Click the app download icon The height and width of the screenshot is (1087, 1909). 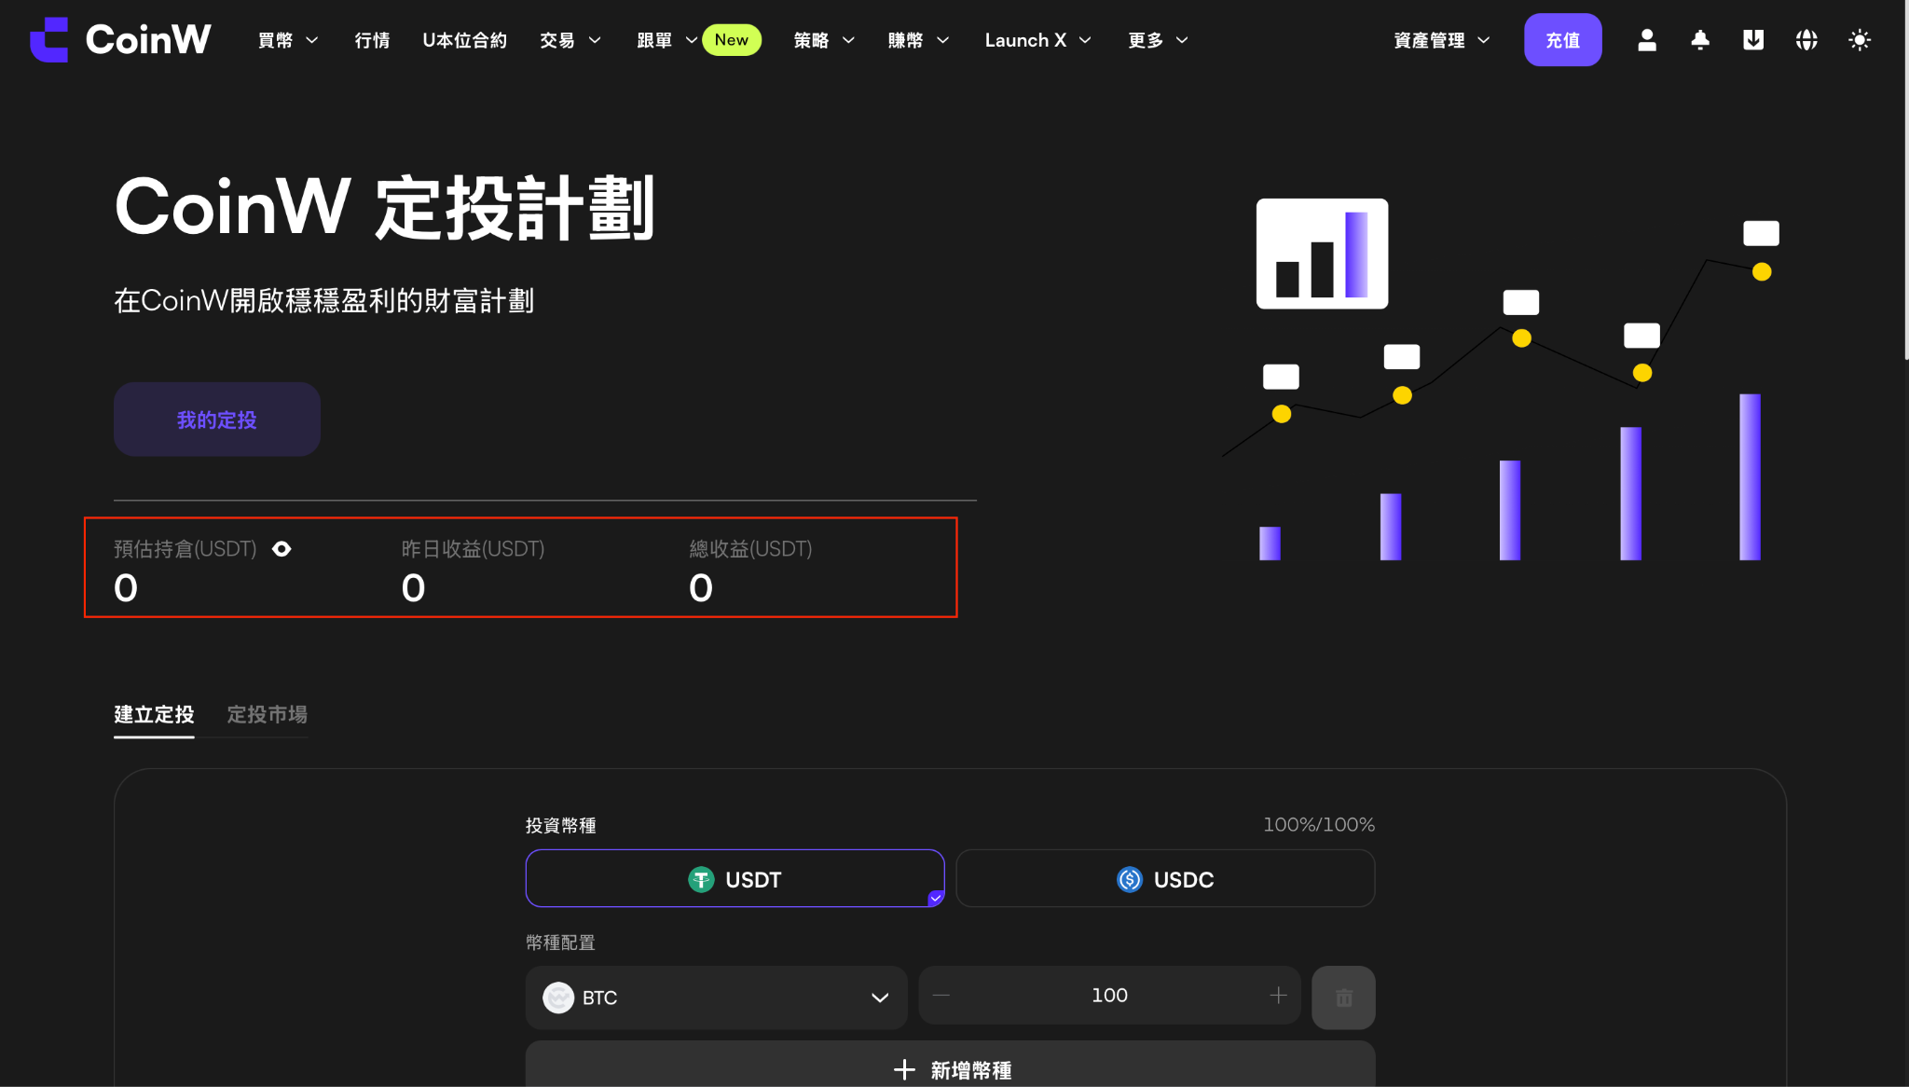[x=1753, y=40]
